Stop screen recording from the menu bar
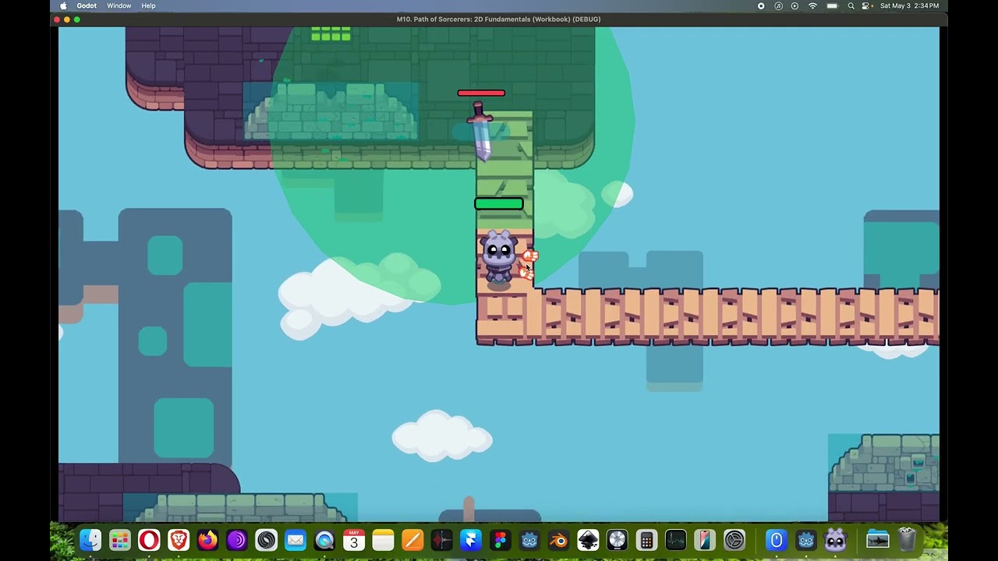The width and height of the screenshot is (998, 561). 761,5
